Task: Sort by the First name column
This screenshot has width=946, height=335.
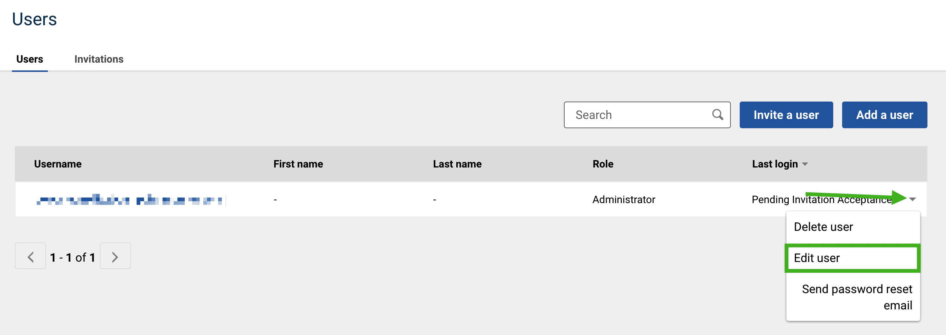Action: [298, 164]
